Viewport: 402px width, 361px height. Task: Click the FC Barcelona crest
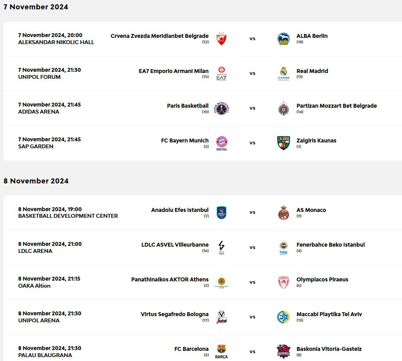coord(222,351)
